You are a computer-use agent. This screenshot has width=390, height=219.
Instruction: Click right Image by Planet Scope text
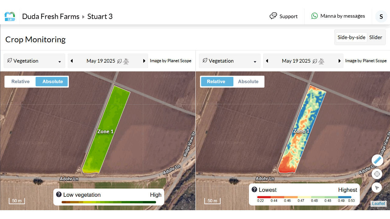pos(366,61)
